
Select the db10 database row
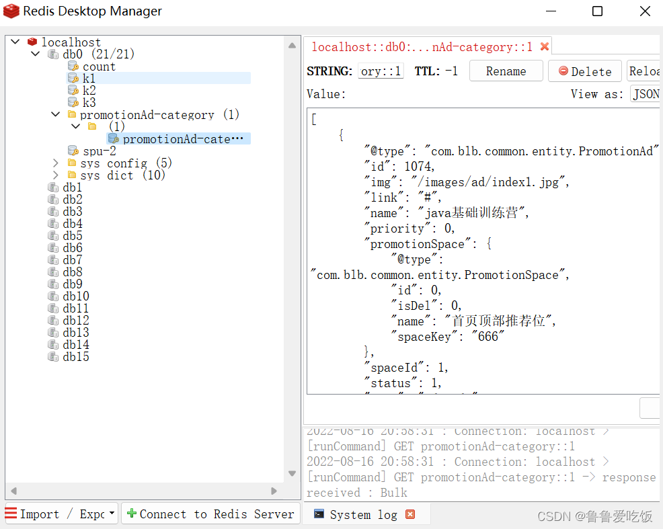[x=76, y=296]
